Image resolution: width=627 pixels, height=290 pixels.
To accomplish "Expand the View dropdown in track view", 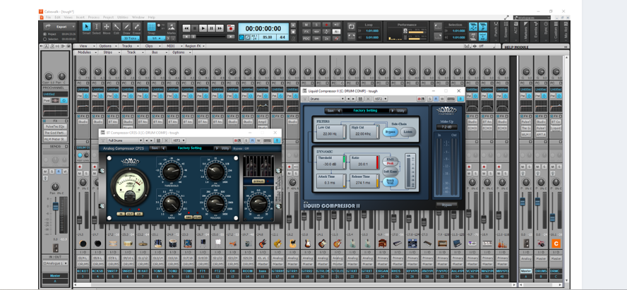I will pos(85,47).
